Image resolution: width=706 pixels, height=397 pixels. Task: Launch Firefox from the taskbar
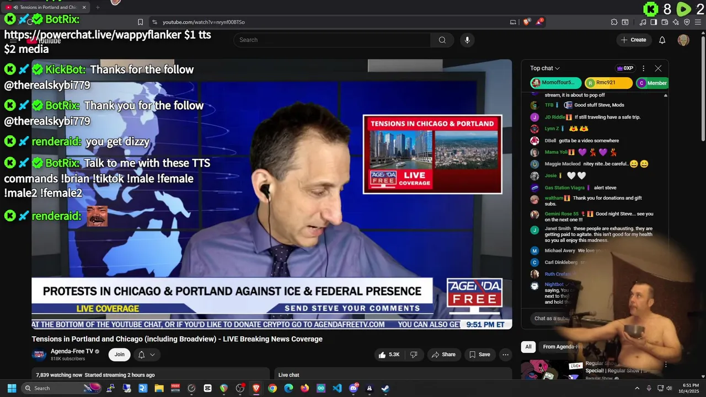click(304, 388)
